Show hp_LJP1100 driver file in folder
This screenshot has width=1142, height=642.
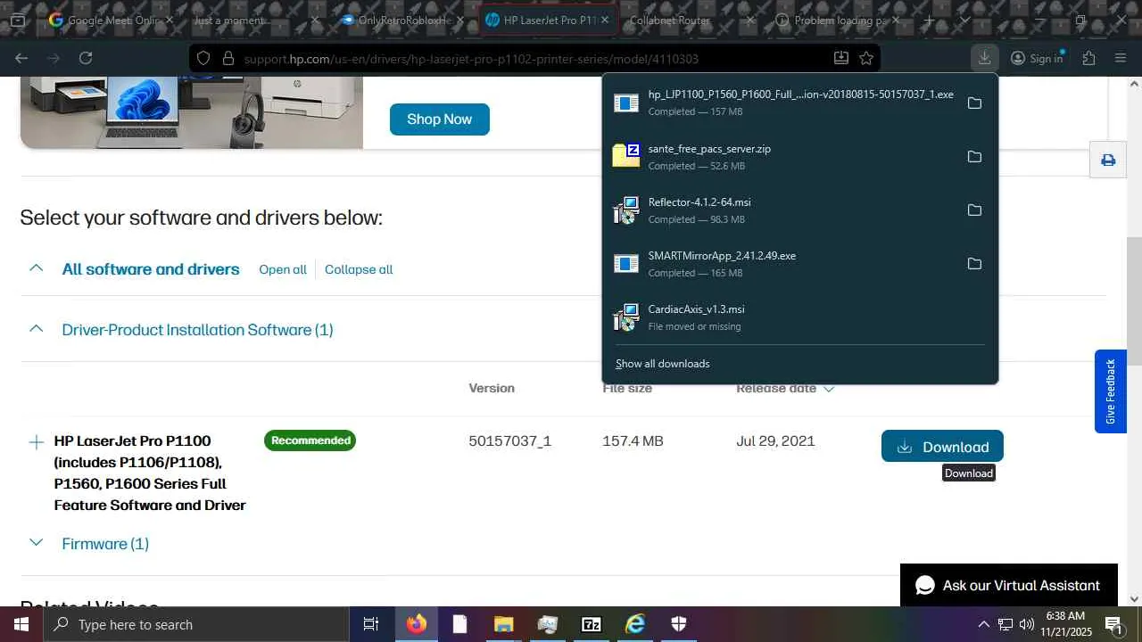click(x=974, y=103)
